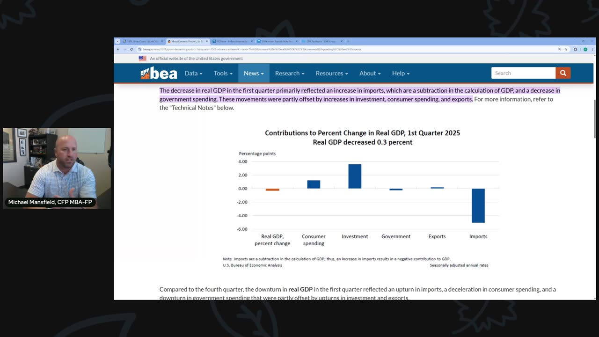The width and height of the screenshot is (599, 337).
Task: Click the orange search magnifier button
Action: click(x=563, y=73)
